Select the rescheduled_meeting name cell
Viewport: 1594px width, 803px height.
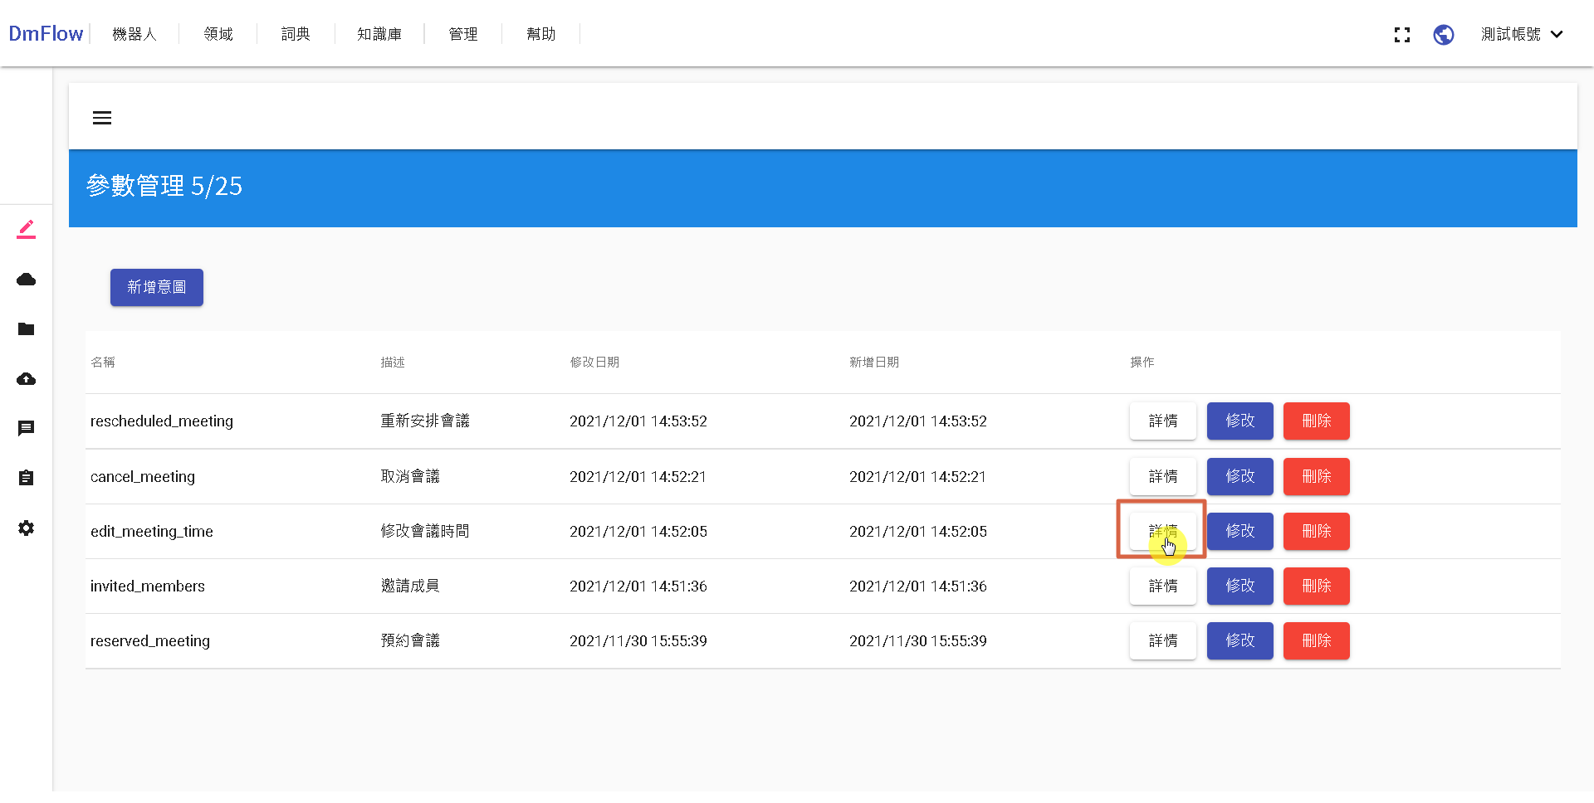[162, 421]
